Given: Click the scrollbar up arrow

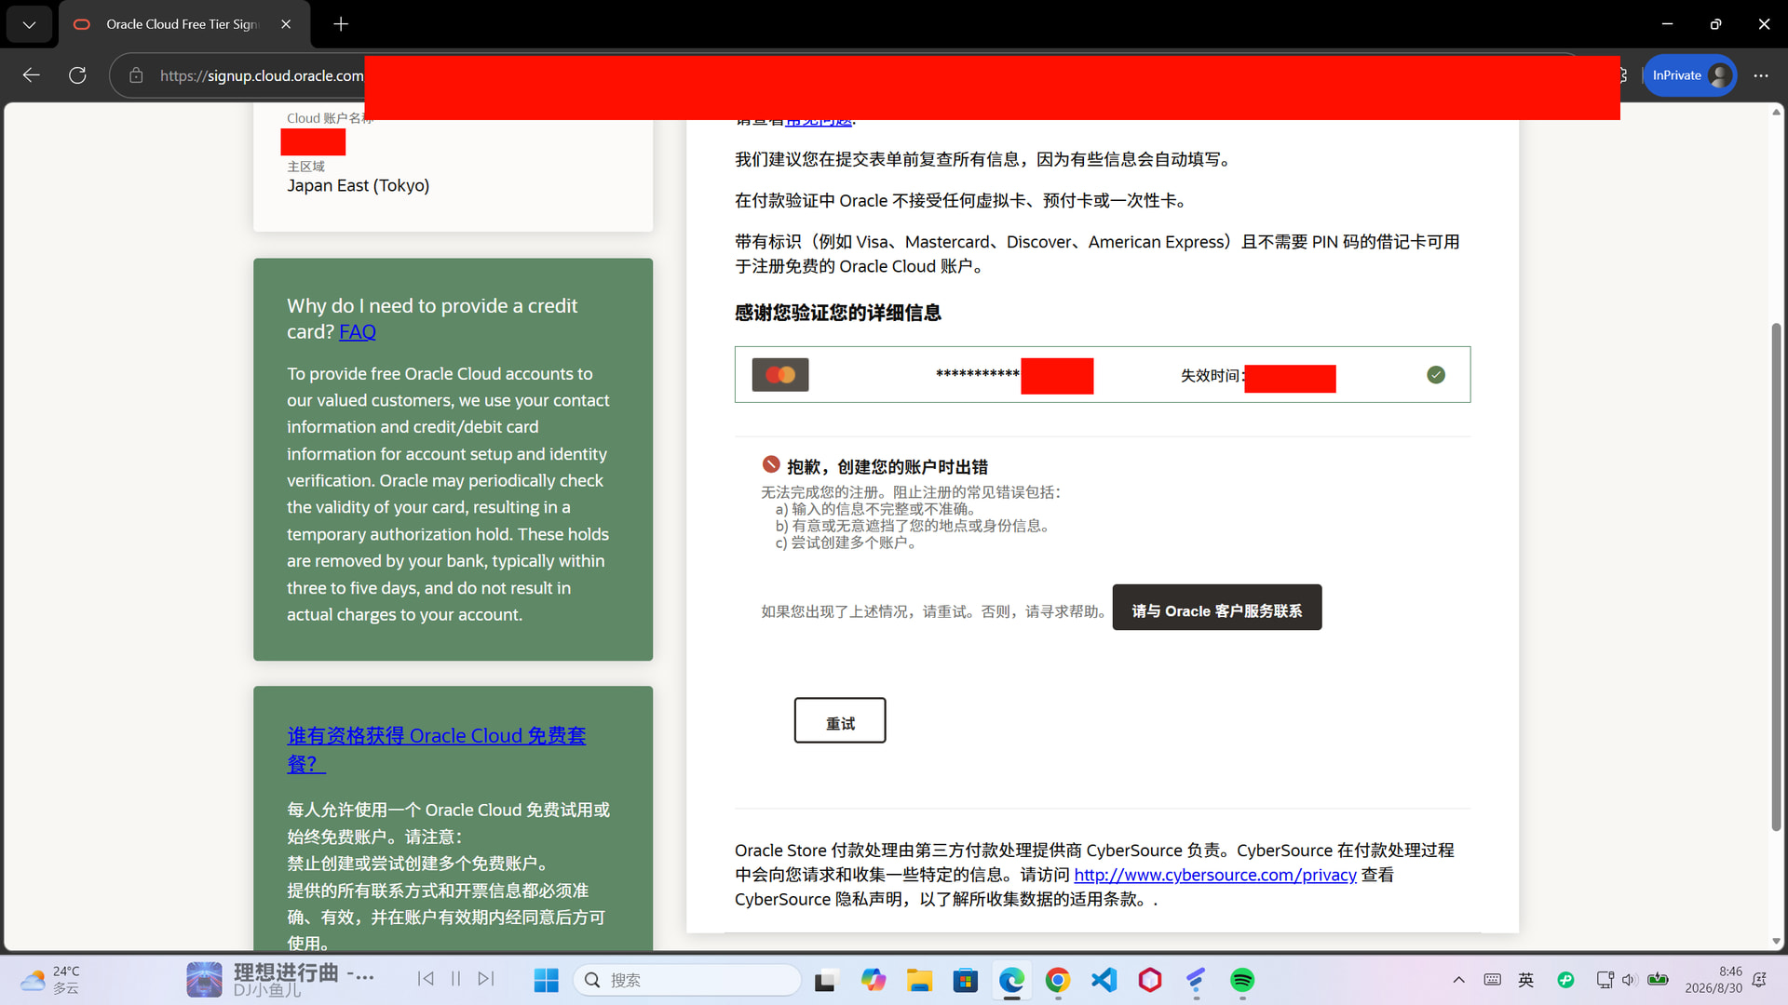Looking at the screenshot, I should pyautogui.click(x=1777, y=112).
